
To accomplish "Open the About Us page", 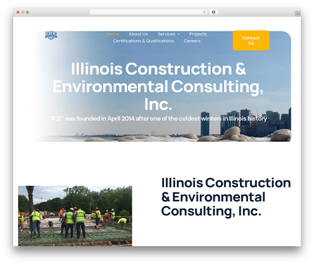I will pyautogui.click(x=138, y=34).
